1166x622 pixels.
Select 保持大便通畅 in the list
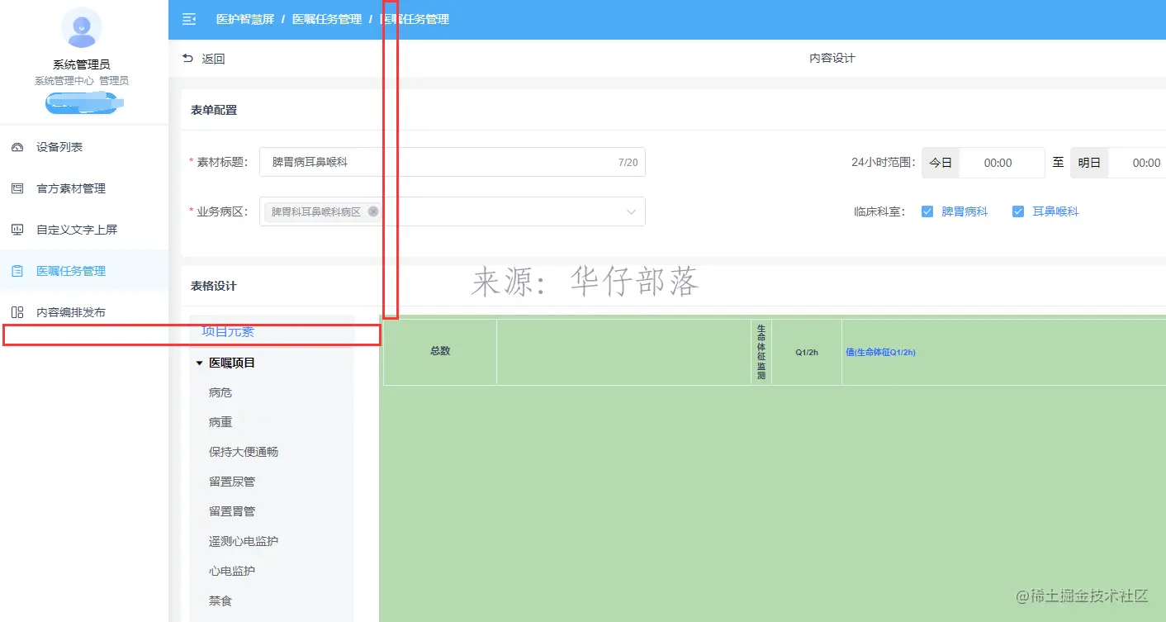coord(244,452)
